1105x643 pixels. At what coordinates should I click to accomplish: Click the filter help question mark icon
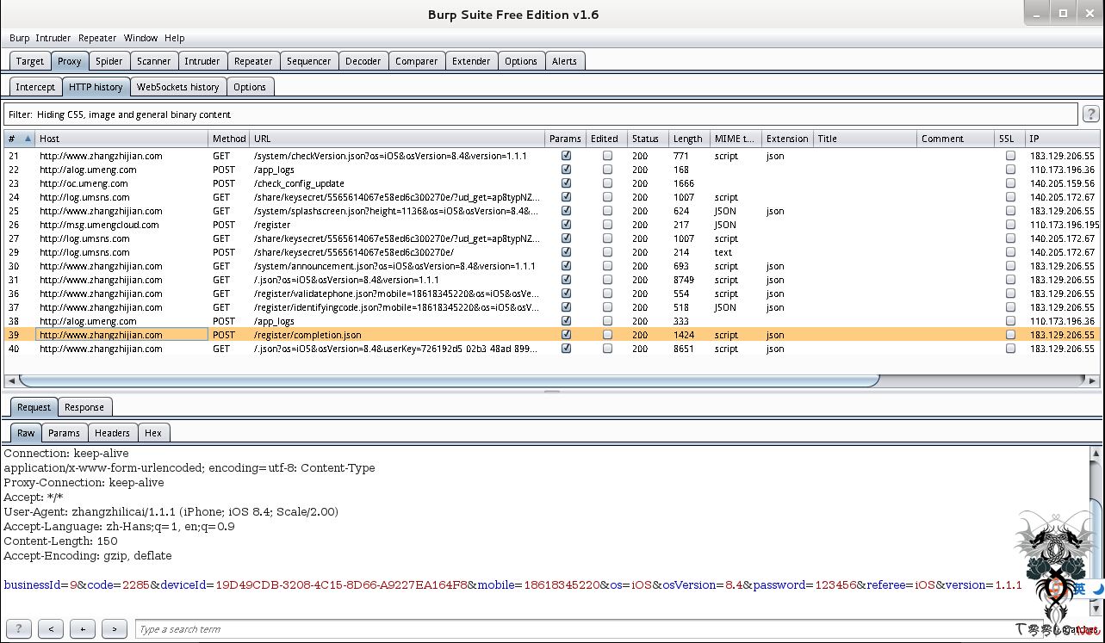click(1090, 114)
